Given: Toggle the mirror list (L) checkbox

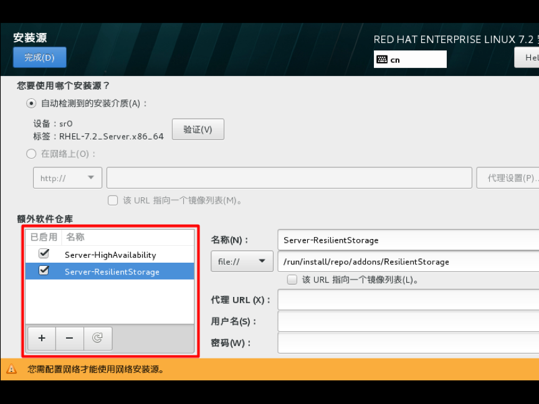Looking at the screenshot, I should point(292,280).
